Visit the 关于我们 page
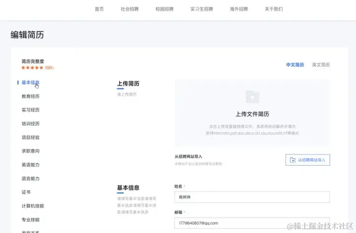The image size is (356, 233). (273, 9)
